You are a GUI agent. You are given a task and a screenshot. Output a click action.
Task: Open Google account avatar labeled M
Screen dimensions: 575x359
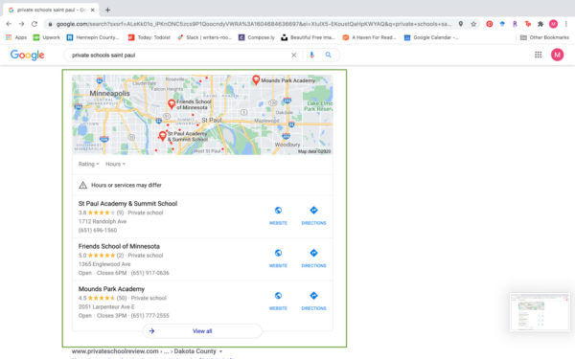pos(557,55)
